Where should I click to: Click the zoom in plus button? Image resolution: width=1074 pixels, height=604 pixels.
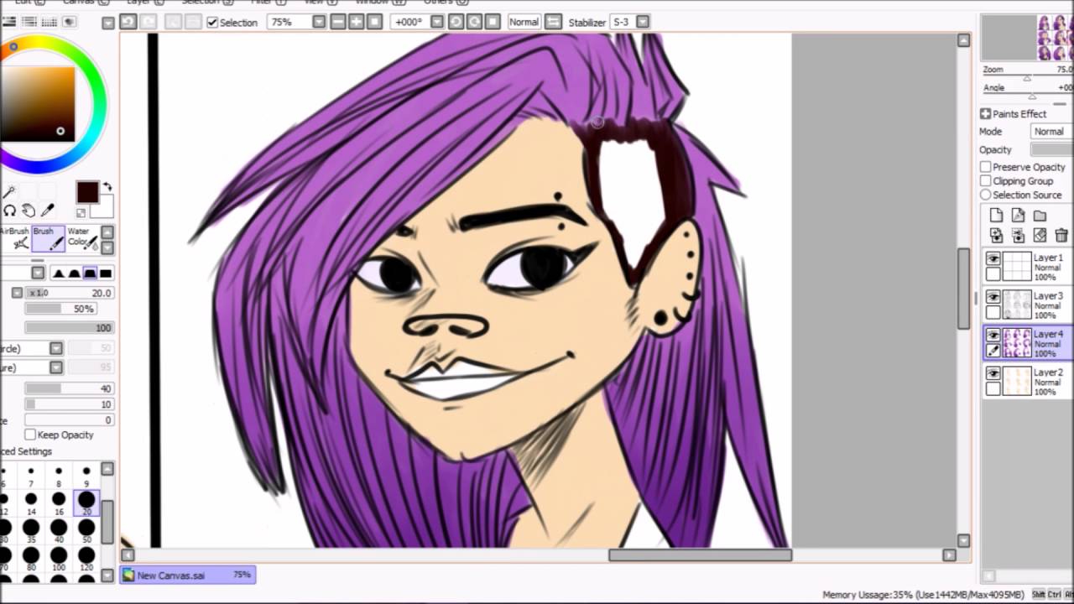tap(357, 22)
